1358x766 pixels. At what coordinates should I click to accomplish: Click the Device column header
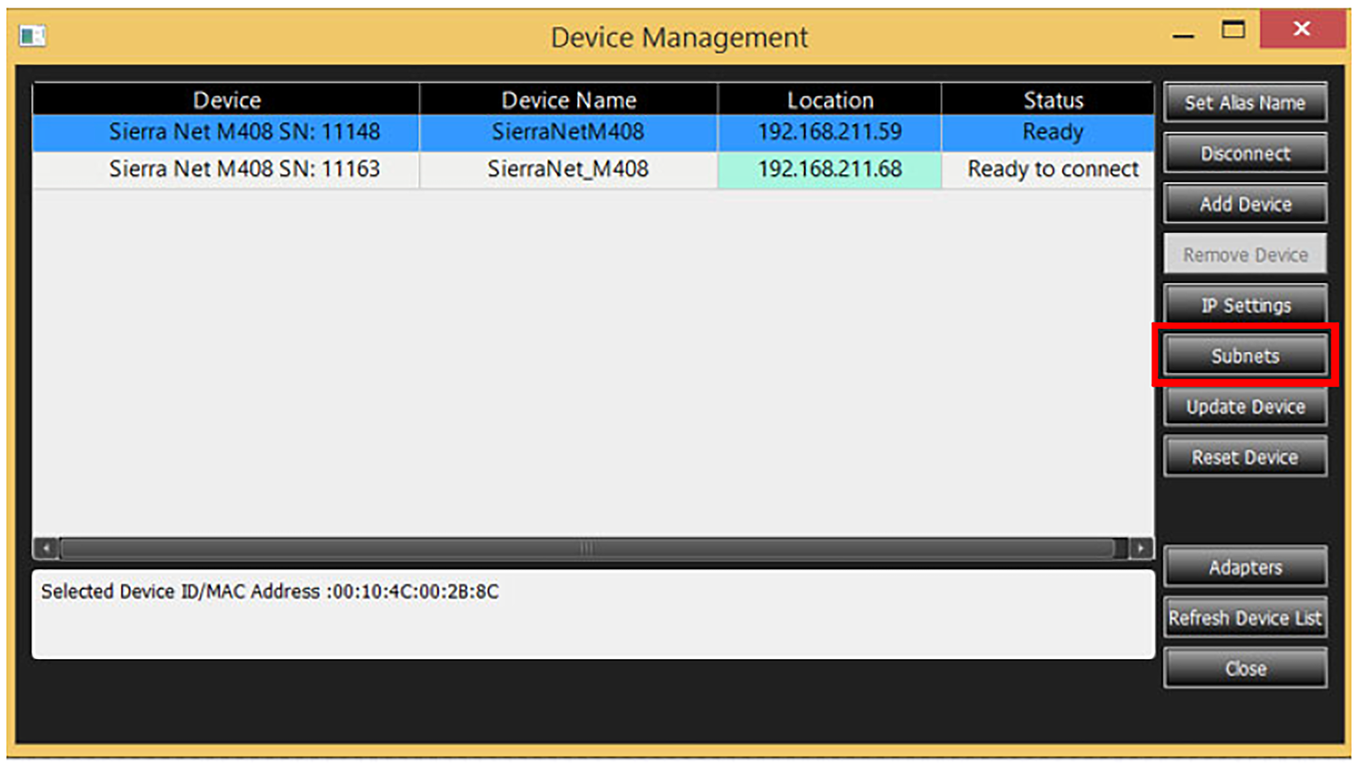click(x=226, y=100)
